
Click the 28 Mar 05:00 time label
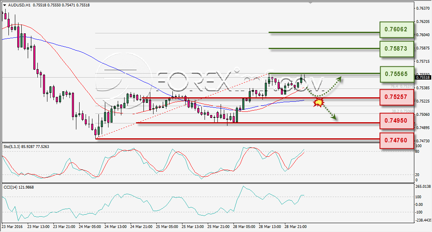[x=244, y=227]
